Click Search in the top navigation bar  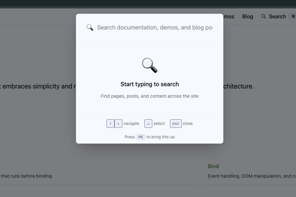[277, 16]
